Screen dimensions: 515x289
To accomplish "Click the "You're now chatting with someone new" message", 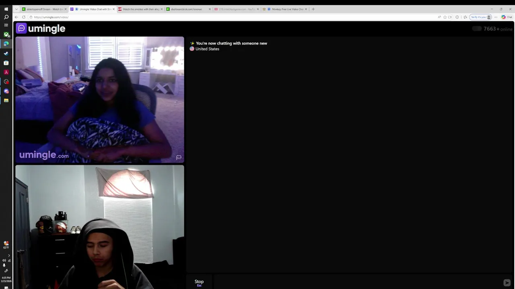I will click(231, 43).
